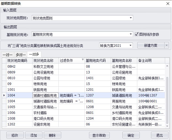Screen dimensions: 172x140
Task: Open the 转换方案2021 scheme dropdown
Action: [x=131, y=45]
